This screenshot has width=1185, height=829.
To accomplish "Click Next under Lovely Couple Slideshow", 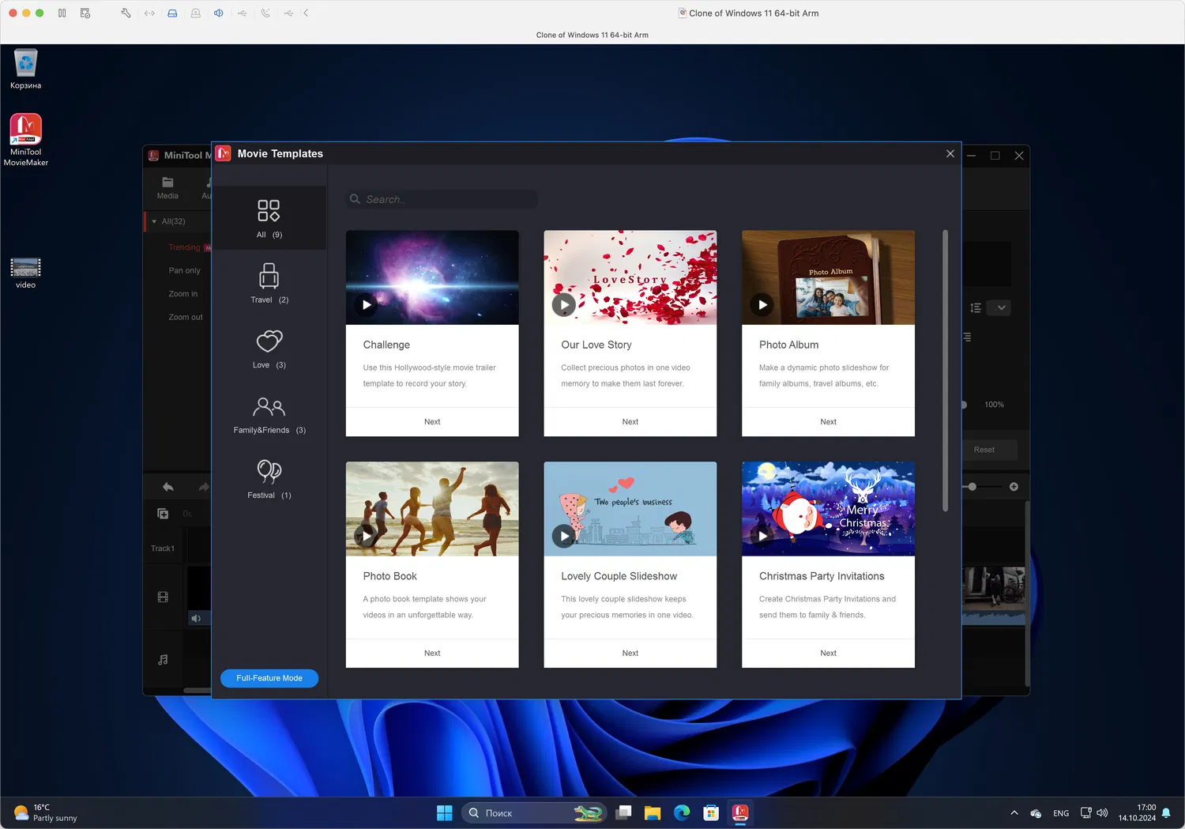I will [630, 654].
